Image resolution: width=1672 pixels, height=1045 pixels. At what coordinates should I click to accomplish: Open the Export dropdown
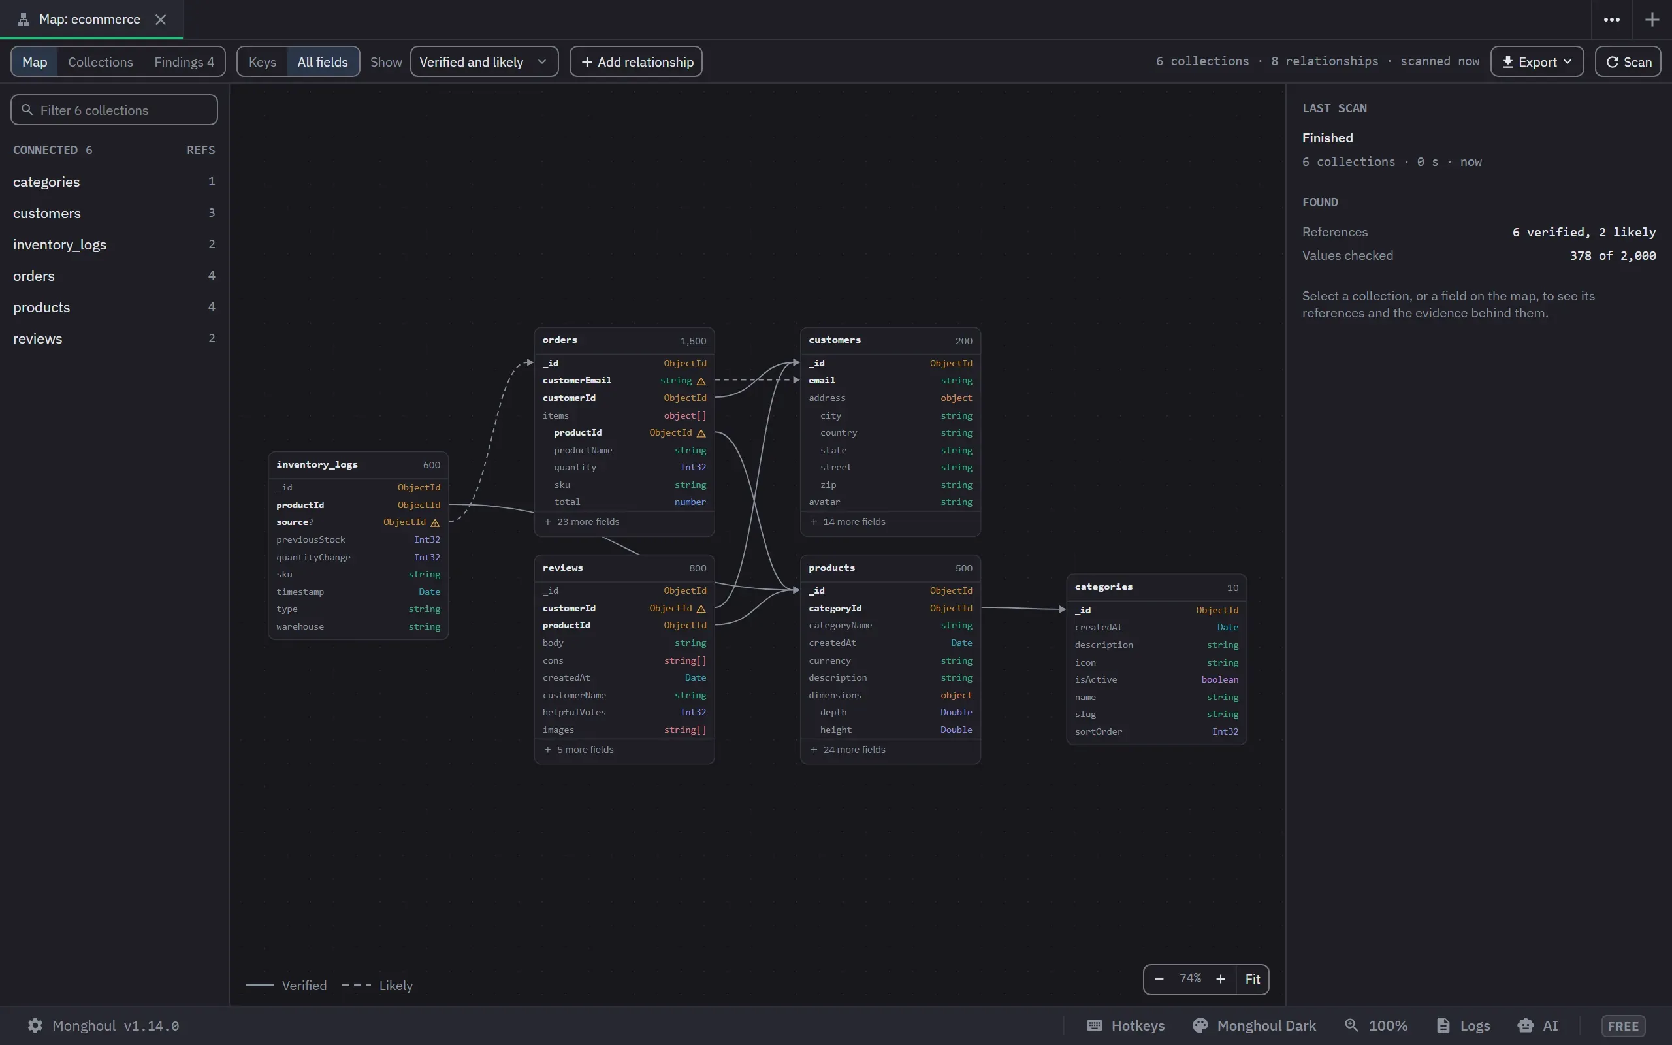pyautogui.click(x=1537, y=62)
